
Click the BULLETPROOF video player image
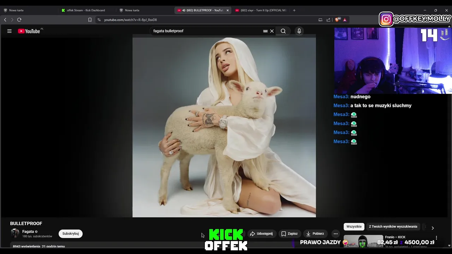click(224, 127)
